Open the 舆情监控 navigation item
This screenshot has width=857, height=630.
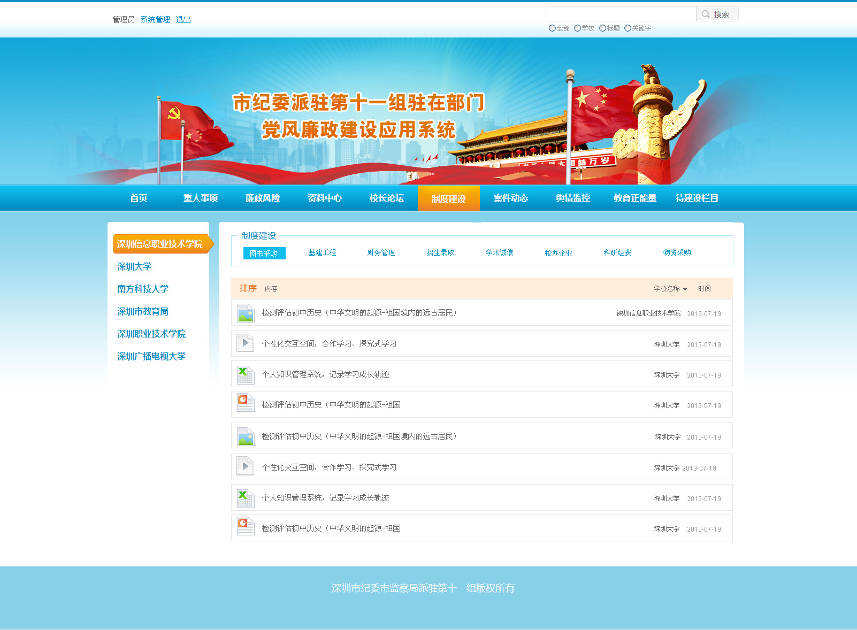click(573, 198)
